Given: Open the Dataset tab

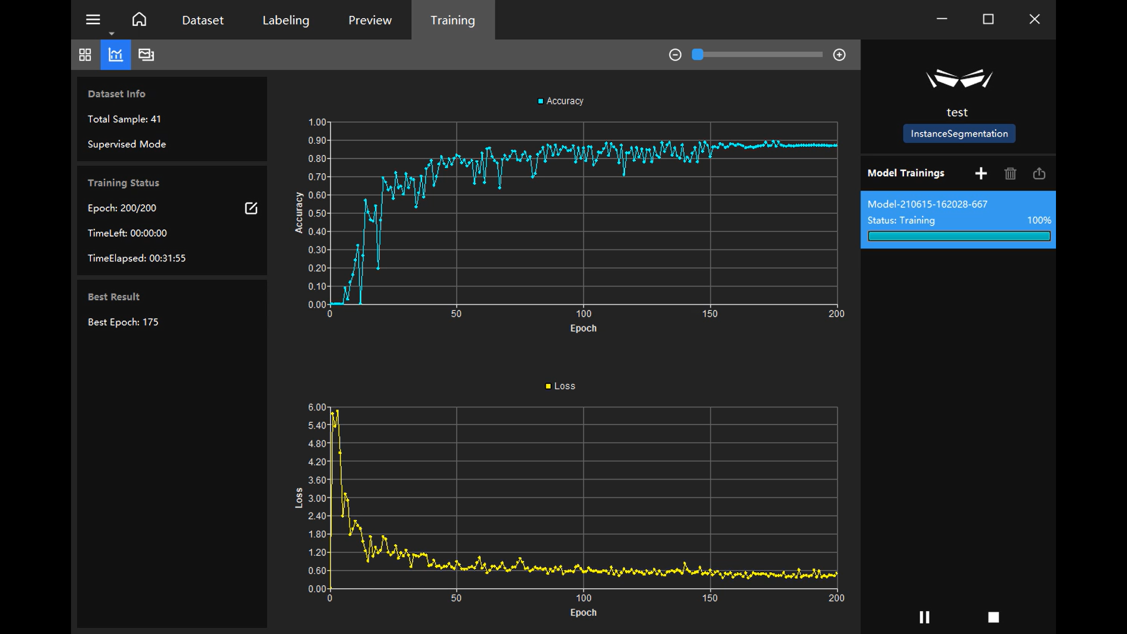Looking at the screenshot, I should [x=203, y=20].
